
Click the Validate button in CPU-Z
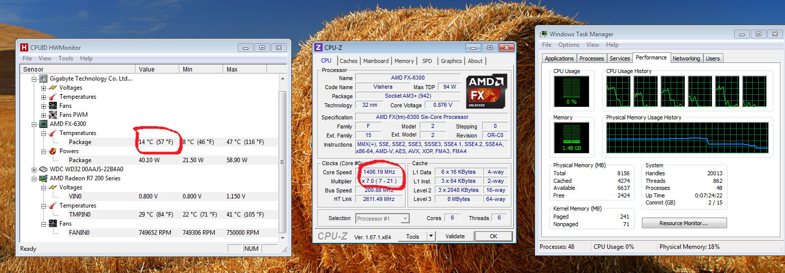(455, 236)
